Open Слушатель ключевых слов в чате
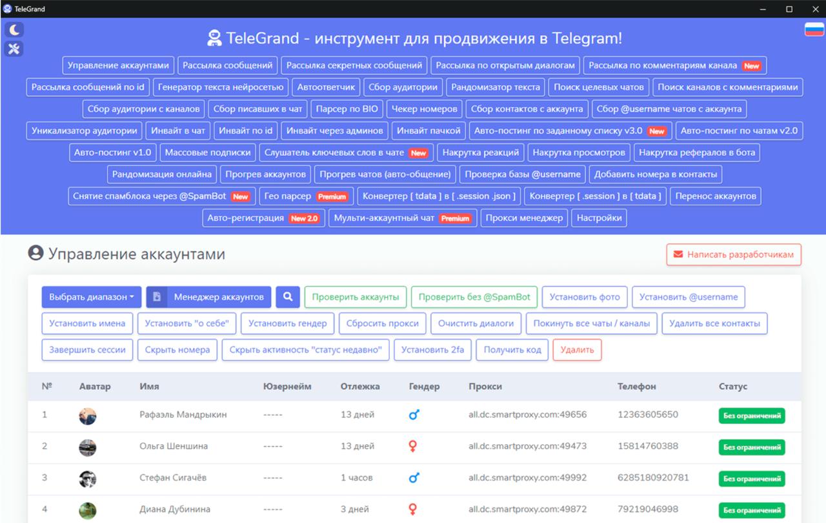The height and width of the screenshot is (523, 826). point(347,153)
